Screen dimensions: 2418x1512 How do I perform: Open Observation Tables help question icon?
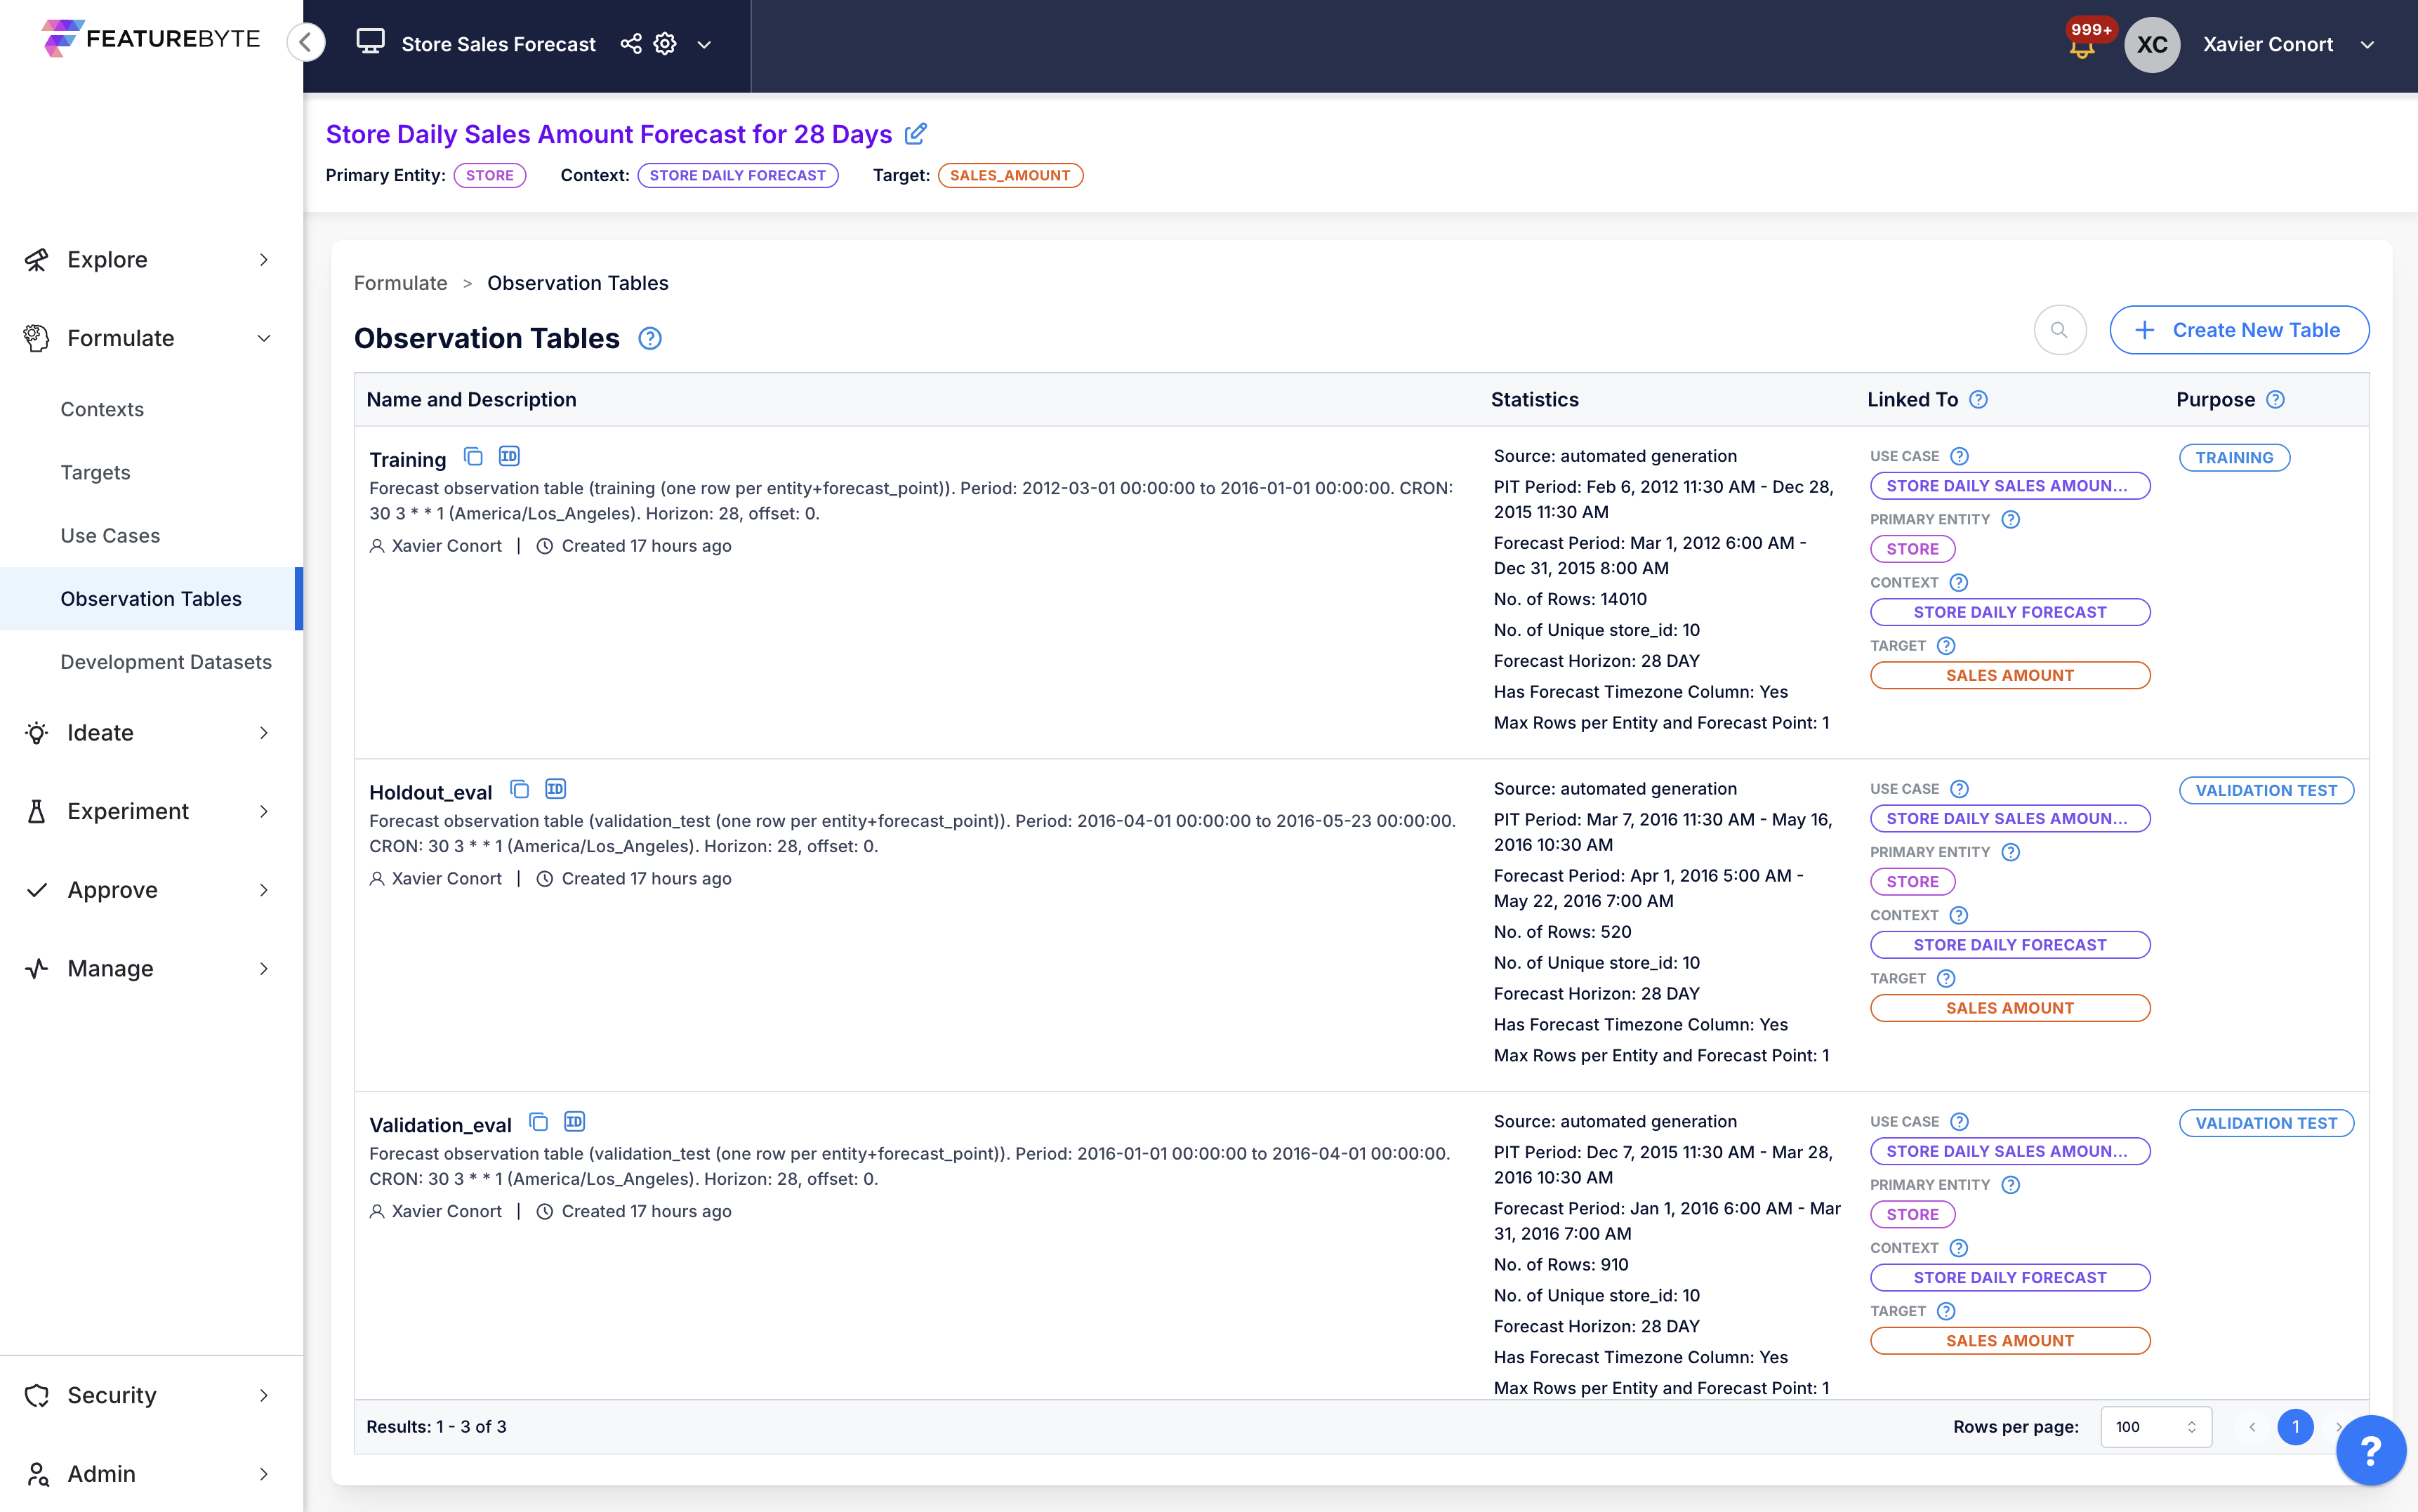click(650, 338)
